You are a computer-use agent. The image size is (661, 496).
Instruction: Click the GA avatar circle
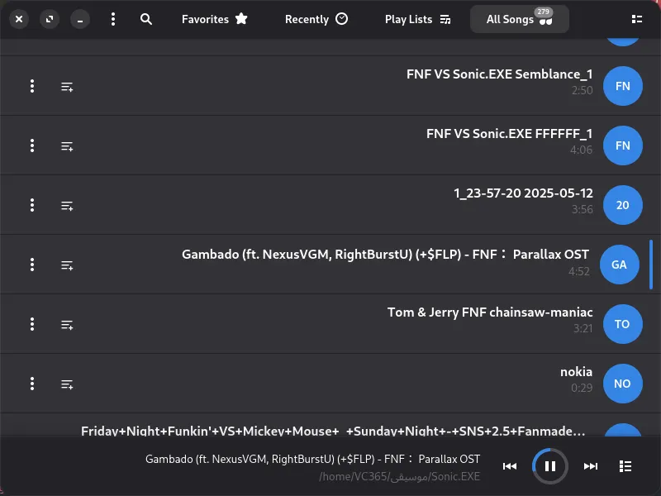619,265
